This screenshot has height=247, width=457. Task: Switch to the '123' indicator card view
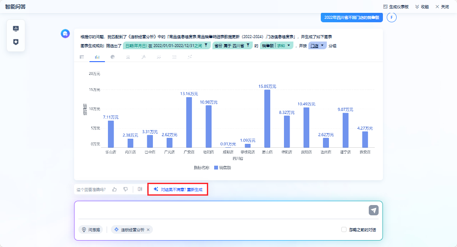coord(174,57)
